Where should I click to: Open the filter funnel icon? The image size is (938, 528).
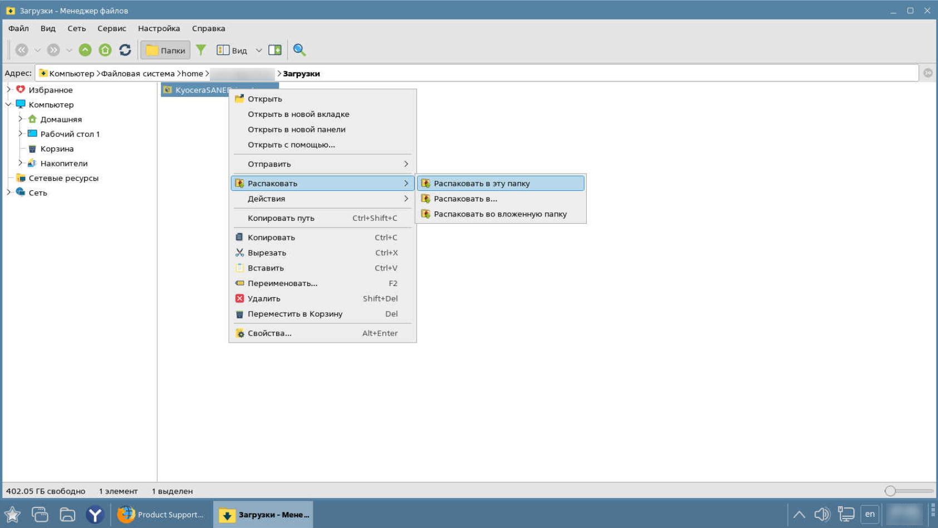click(x=201, y=50)
